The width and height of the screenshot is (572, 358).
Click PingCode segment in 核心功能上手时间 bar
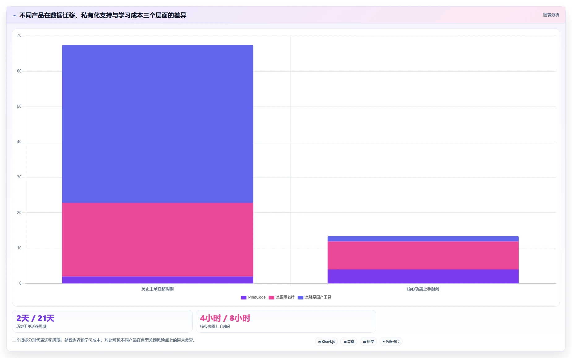[x=423, y=276]
